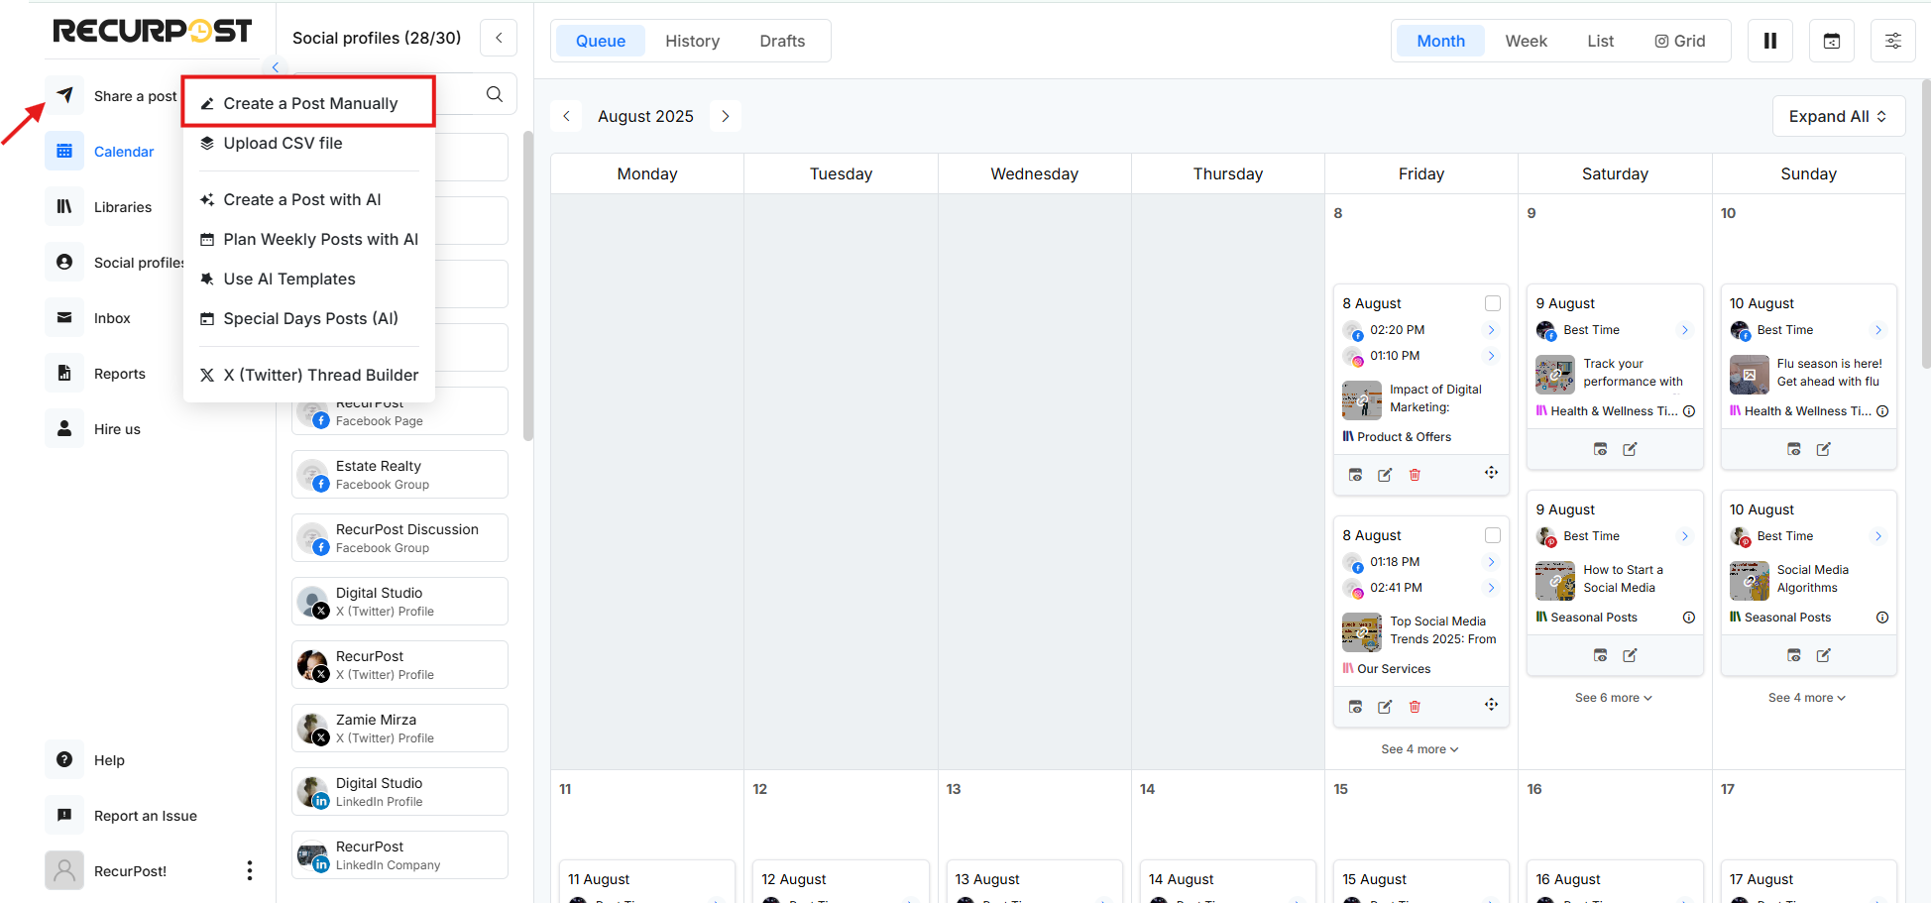Switch to the History tab

[x=692, y=41]
